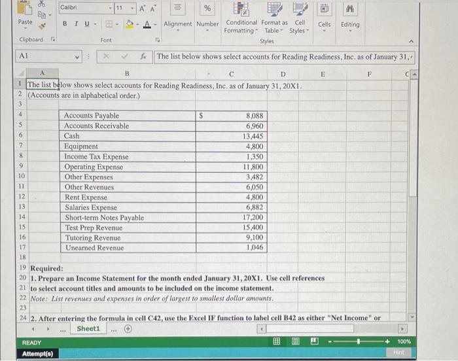Open the Editing group menu
Viewport: 458px width, 361px height.
coord(350,17)
